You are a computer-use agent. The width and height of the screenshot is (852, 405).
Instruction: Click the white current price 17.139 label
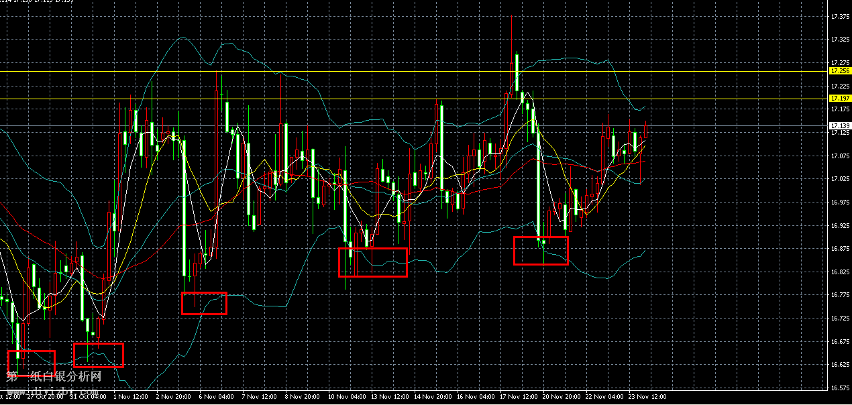pos(839,126)
